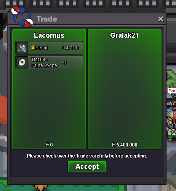Click Lacomus's money amount of 0
This screenshot has width=176, height=191.
coord(51,145)
